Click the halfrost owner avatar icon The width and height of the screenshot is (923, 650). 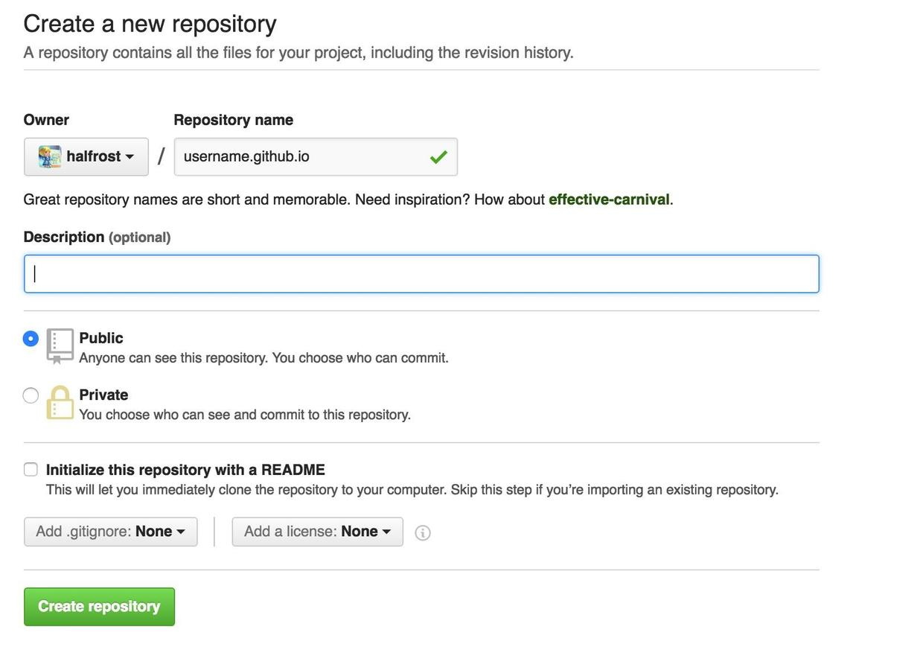click(x=50, y=156)
